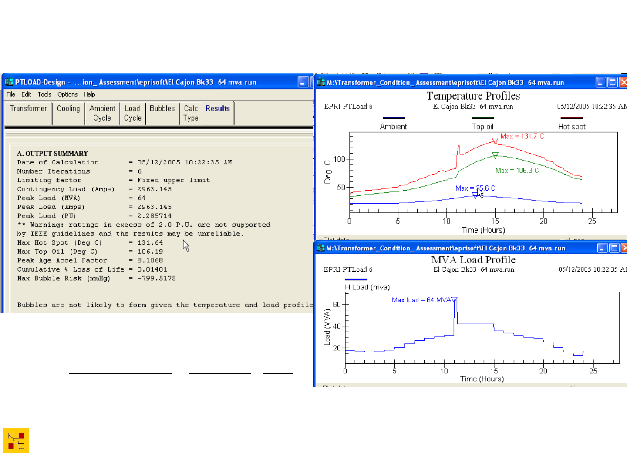Maximize the MVA Load Profile window
627x470 pixels.
pyautogui.click(x=614, y=248)
